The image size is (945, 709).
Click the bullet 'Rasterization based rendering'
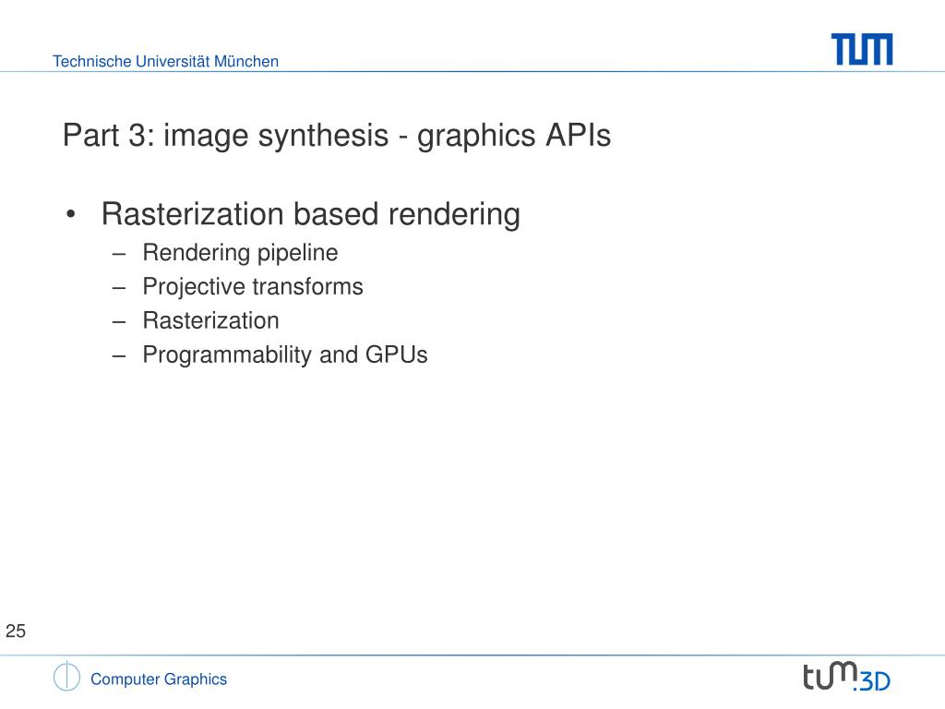coord(311,214)
